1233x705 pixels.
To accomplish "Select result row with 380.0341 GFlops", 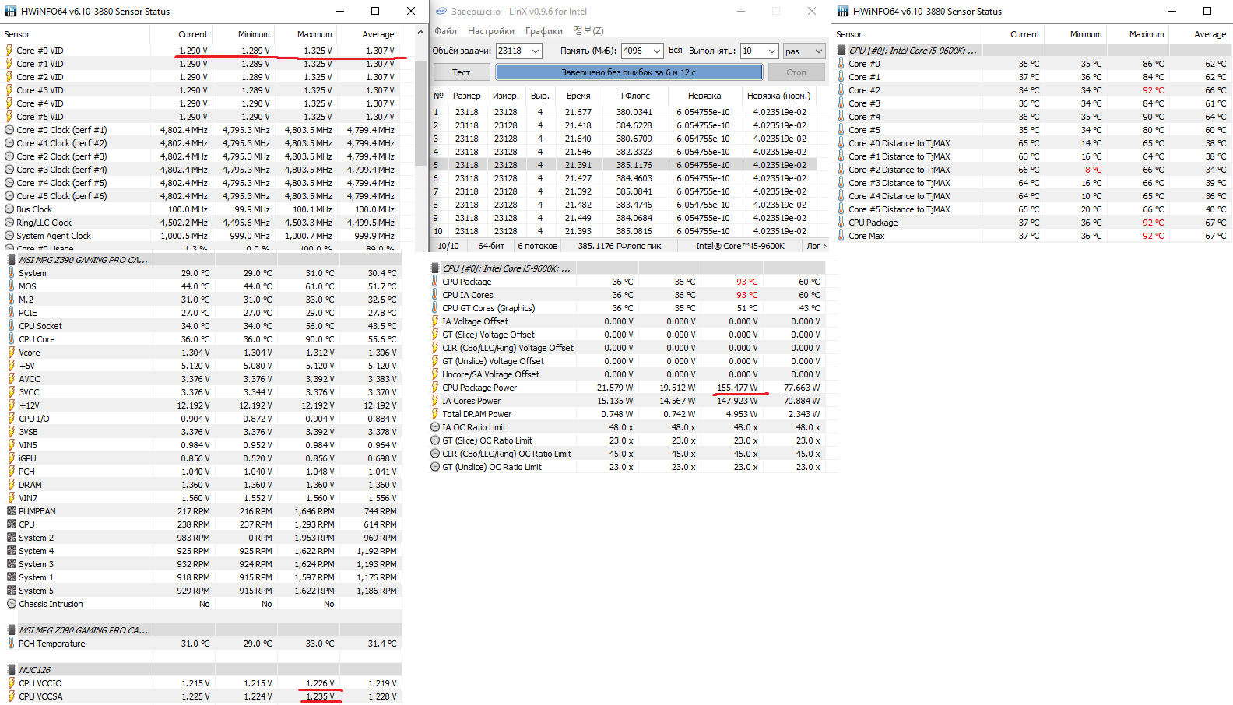I will tap(624, 112).
